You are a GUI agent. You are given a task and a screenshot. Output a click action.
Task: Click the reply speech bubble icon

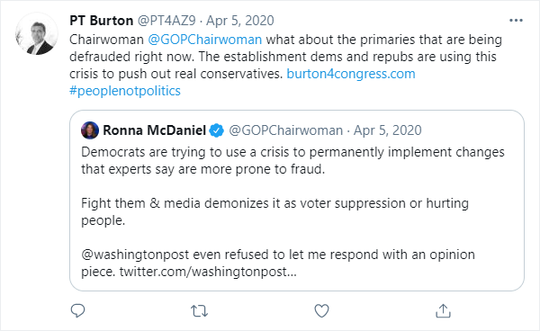pos(77,310)
